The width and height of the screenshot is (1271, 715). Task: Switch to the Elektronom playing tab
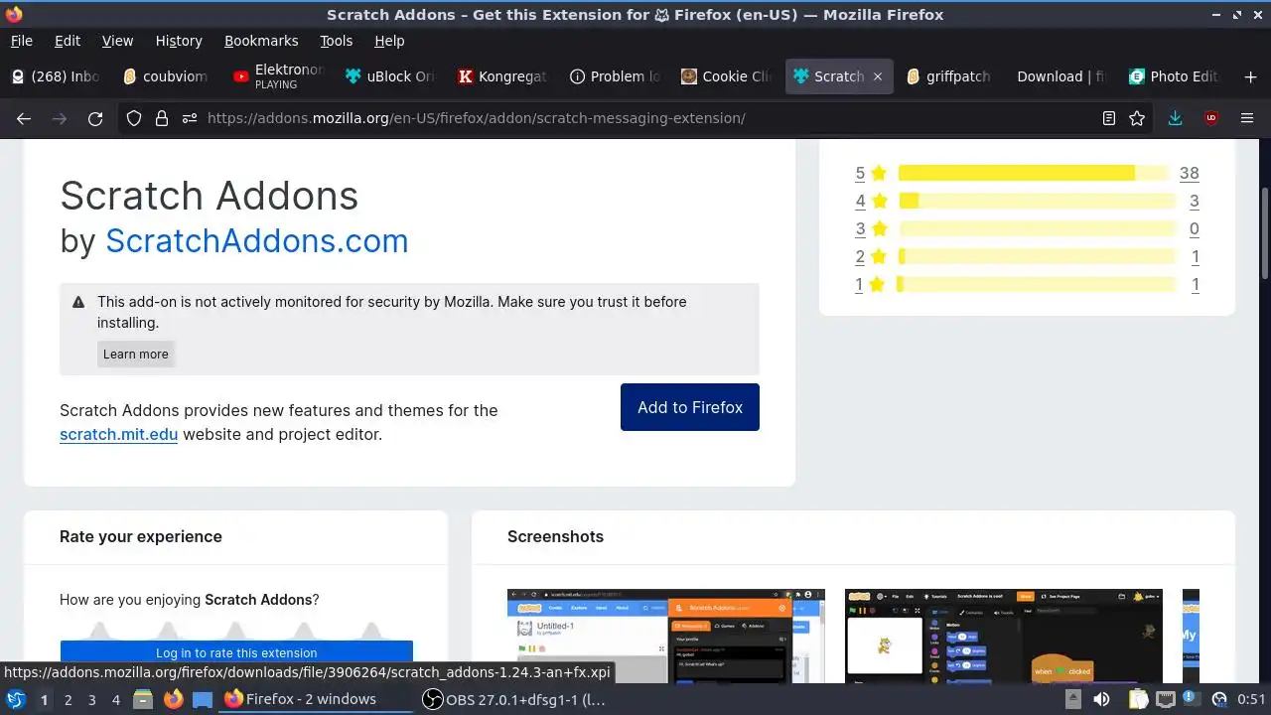278,76
